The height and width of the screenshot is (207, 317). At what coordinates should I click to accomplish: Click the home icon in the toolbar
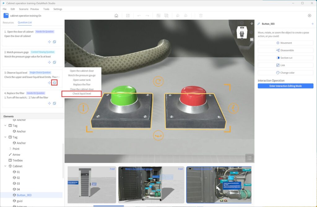coord(116,16)
